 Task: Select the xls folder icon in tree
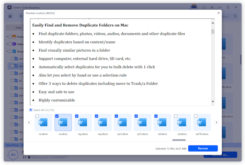tap(16, 81)
